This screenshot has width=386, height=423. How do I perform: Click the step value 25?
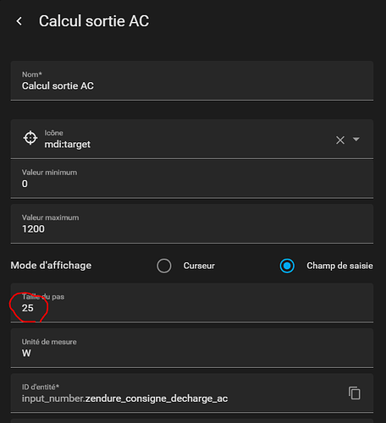(28, 308)
